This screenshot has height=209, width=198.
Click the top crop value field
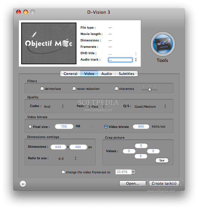click(141, 145)
